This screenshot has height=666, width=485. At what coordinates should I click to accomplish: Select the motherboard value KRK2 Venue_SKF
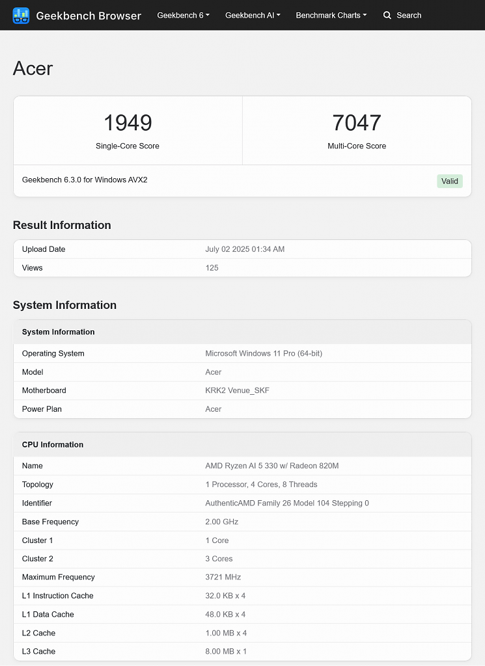[x=237, y=390]
